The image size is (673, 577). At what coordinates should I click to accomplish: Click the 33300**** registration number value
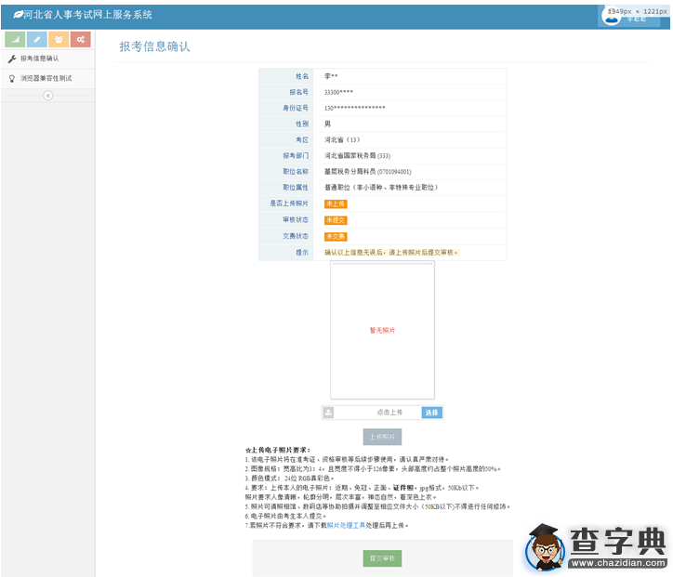coord(338,92)
